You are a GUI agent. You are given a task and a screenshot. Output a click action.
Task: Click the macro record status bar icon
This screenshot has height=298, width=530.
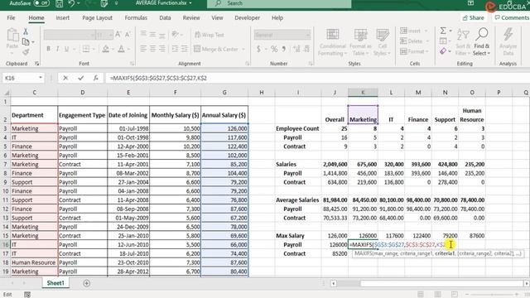pyautogui.click(x=27, y=295)
